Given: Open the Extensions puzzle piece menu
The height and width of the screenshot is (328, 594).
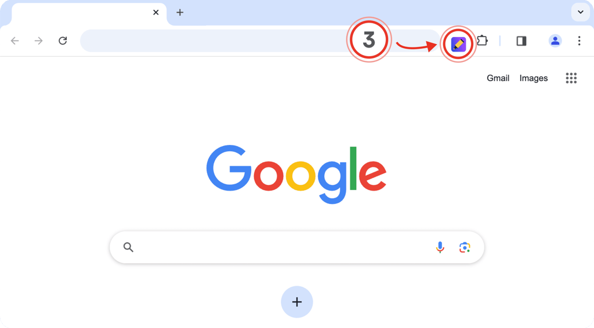Looking at the screenshot, I should click(x=482, y=40).
